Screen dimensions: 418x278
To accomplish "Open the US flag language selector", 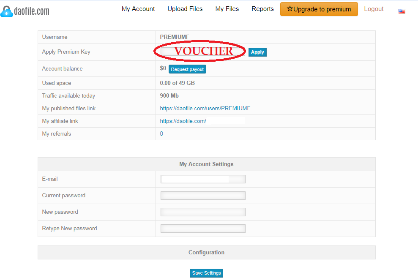I will pyautogui.click(x=402, y=11).
